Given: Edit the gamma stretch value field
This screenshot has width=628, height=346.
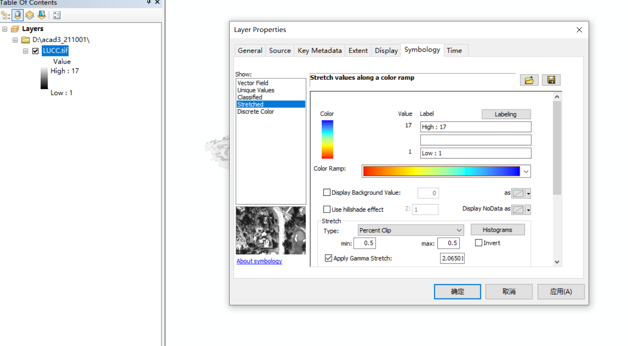Looking at the screenshot, I should (x=452, y=258).
